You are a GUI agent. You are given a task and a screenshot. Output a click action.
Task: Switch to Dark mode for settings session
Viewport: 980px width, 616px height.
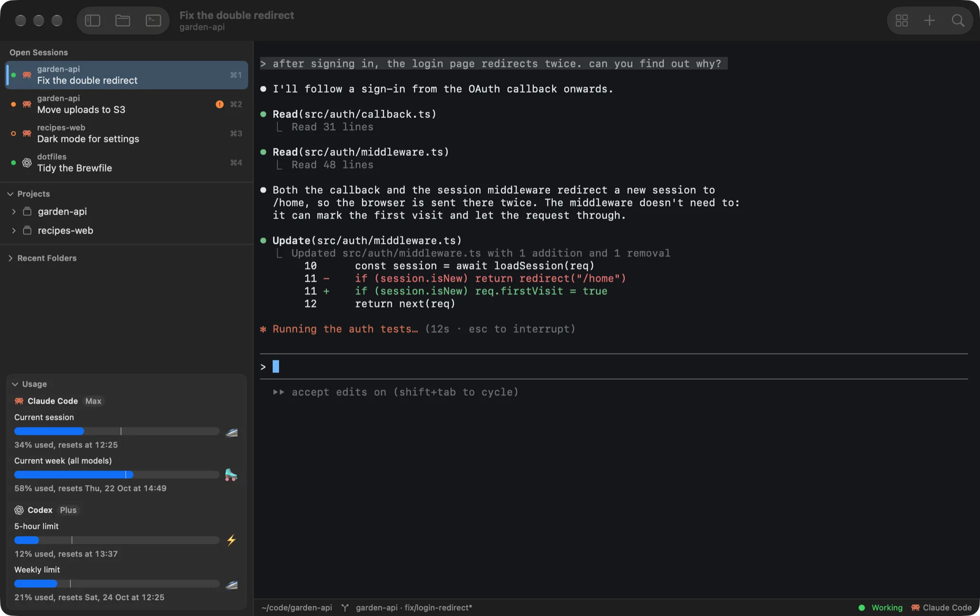127,133
